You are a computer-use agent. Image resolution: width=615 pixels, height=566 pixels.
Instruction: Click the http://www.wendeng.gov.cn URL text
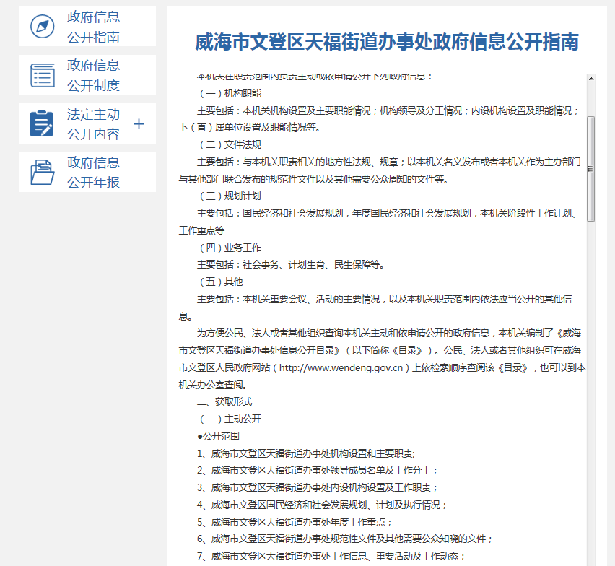[x=341, y=367]
